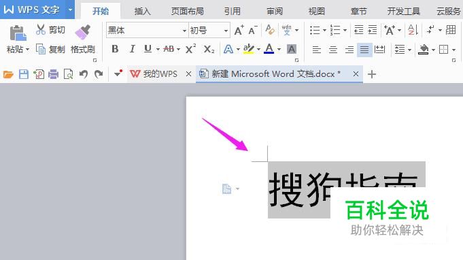Viewport: 463px width, 260px height.
Task: Open the 引用 ribbon tab
Action: (x=232, y=11)
